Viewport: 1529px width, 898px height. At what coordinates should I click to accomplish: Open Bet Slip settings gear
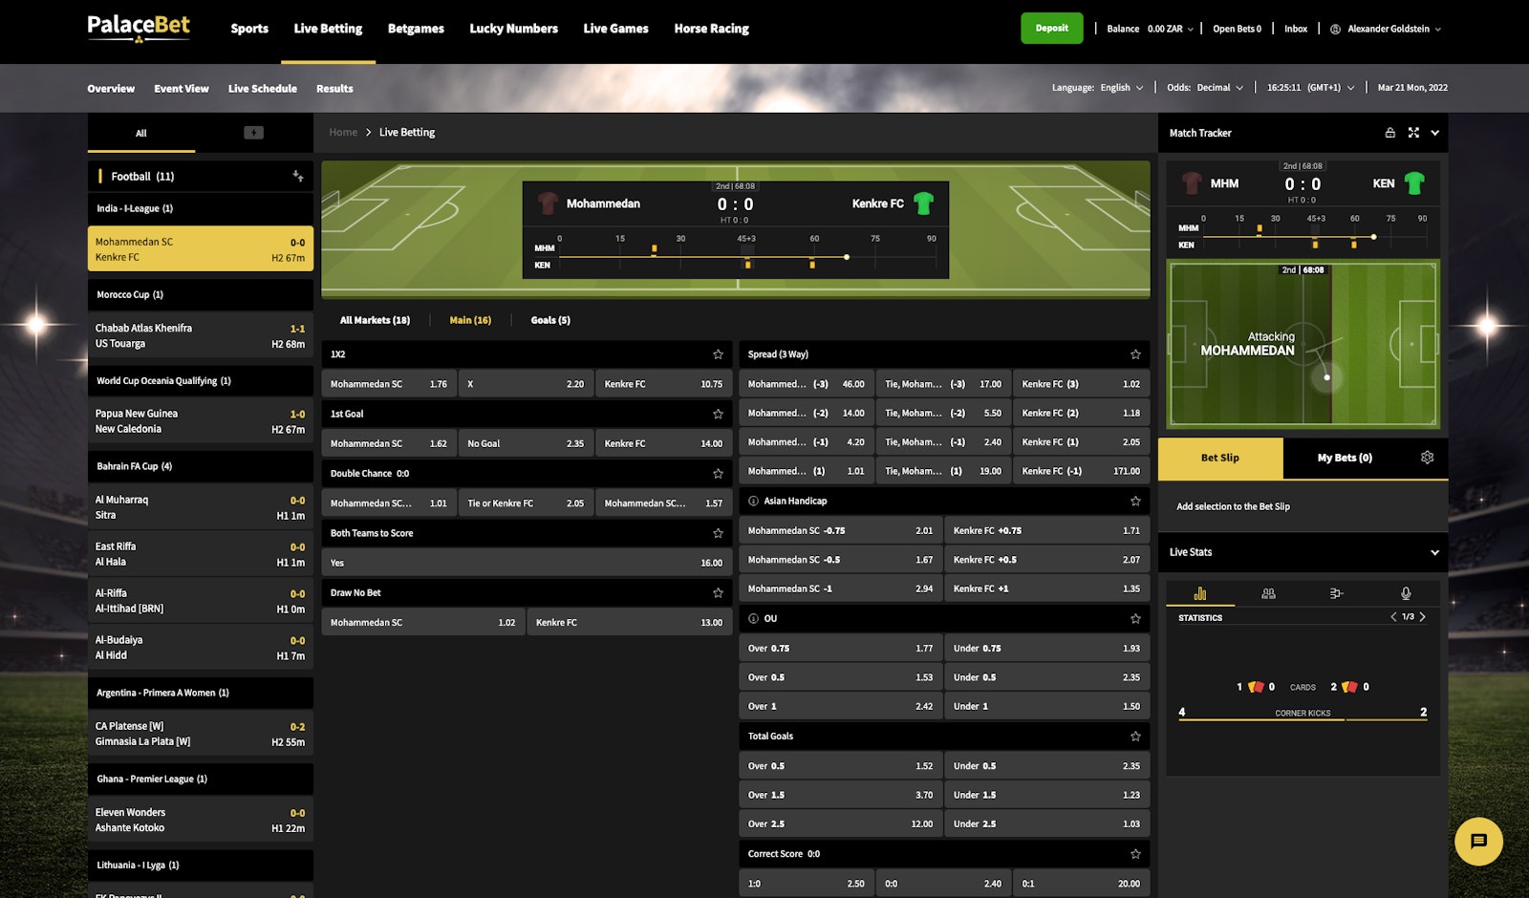[1427, 458]
